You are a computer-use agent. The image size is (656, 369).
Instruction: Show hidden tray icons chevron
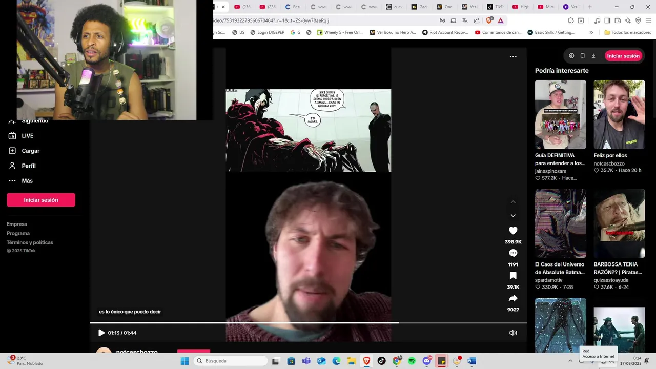[570, 361]
